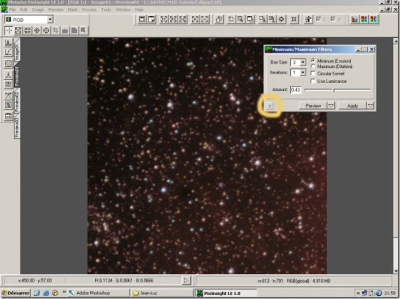The height and width of the screenshot is (299, 400).
Task: Click the vertical scrollbar down arrow
Action: (396, 271)
